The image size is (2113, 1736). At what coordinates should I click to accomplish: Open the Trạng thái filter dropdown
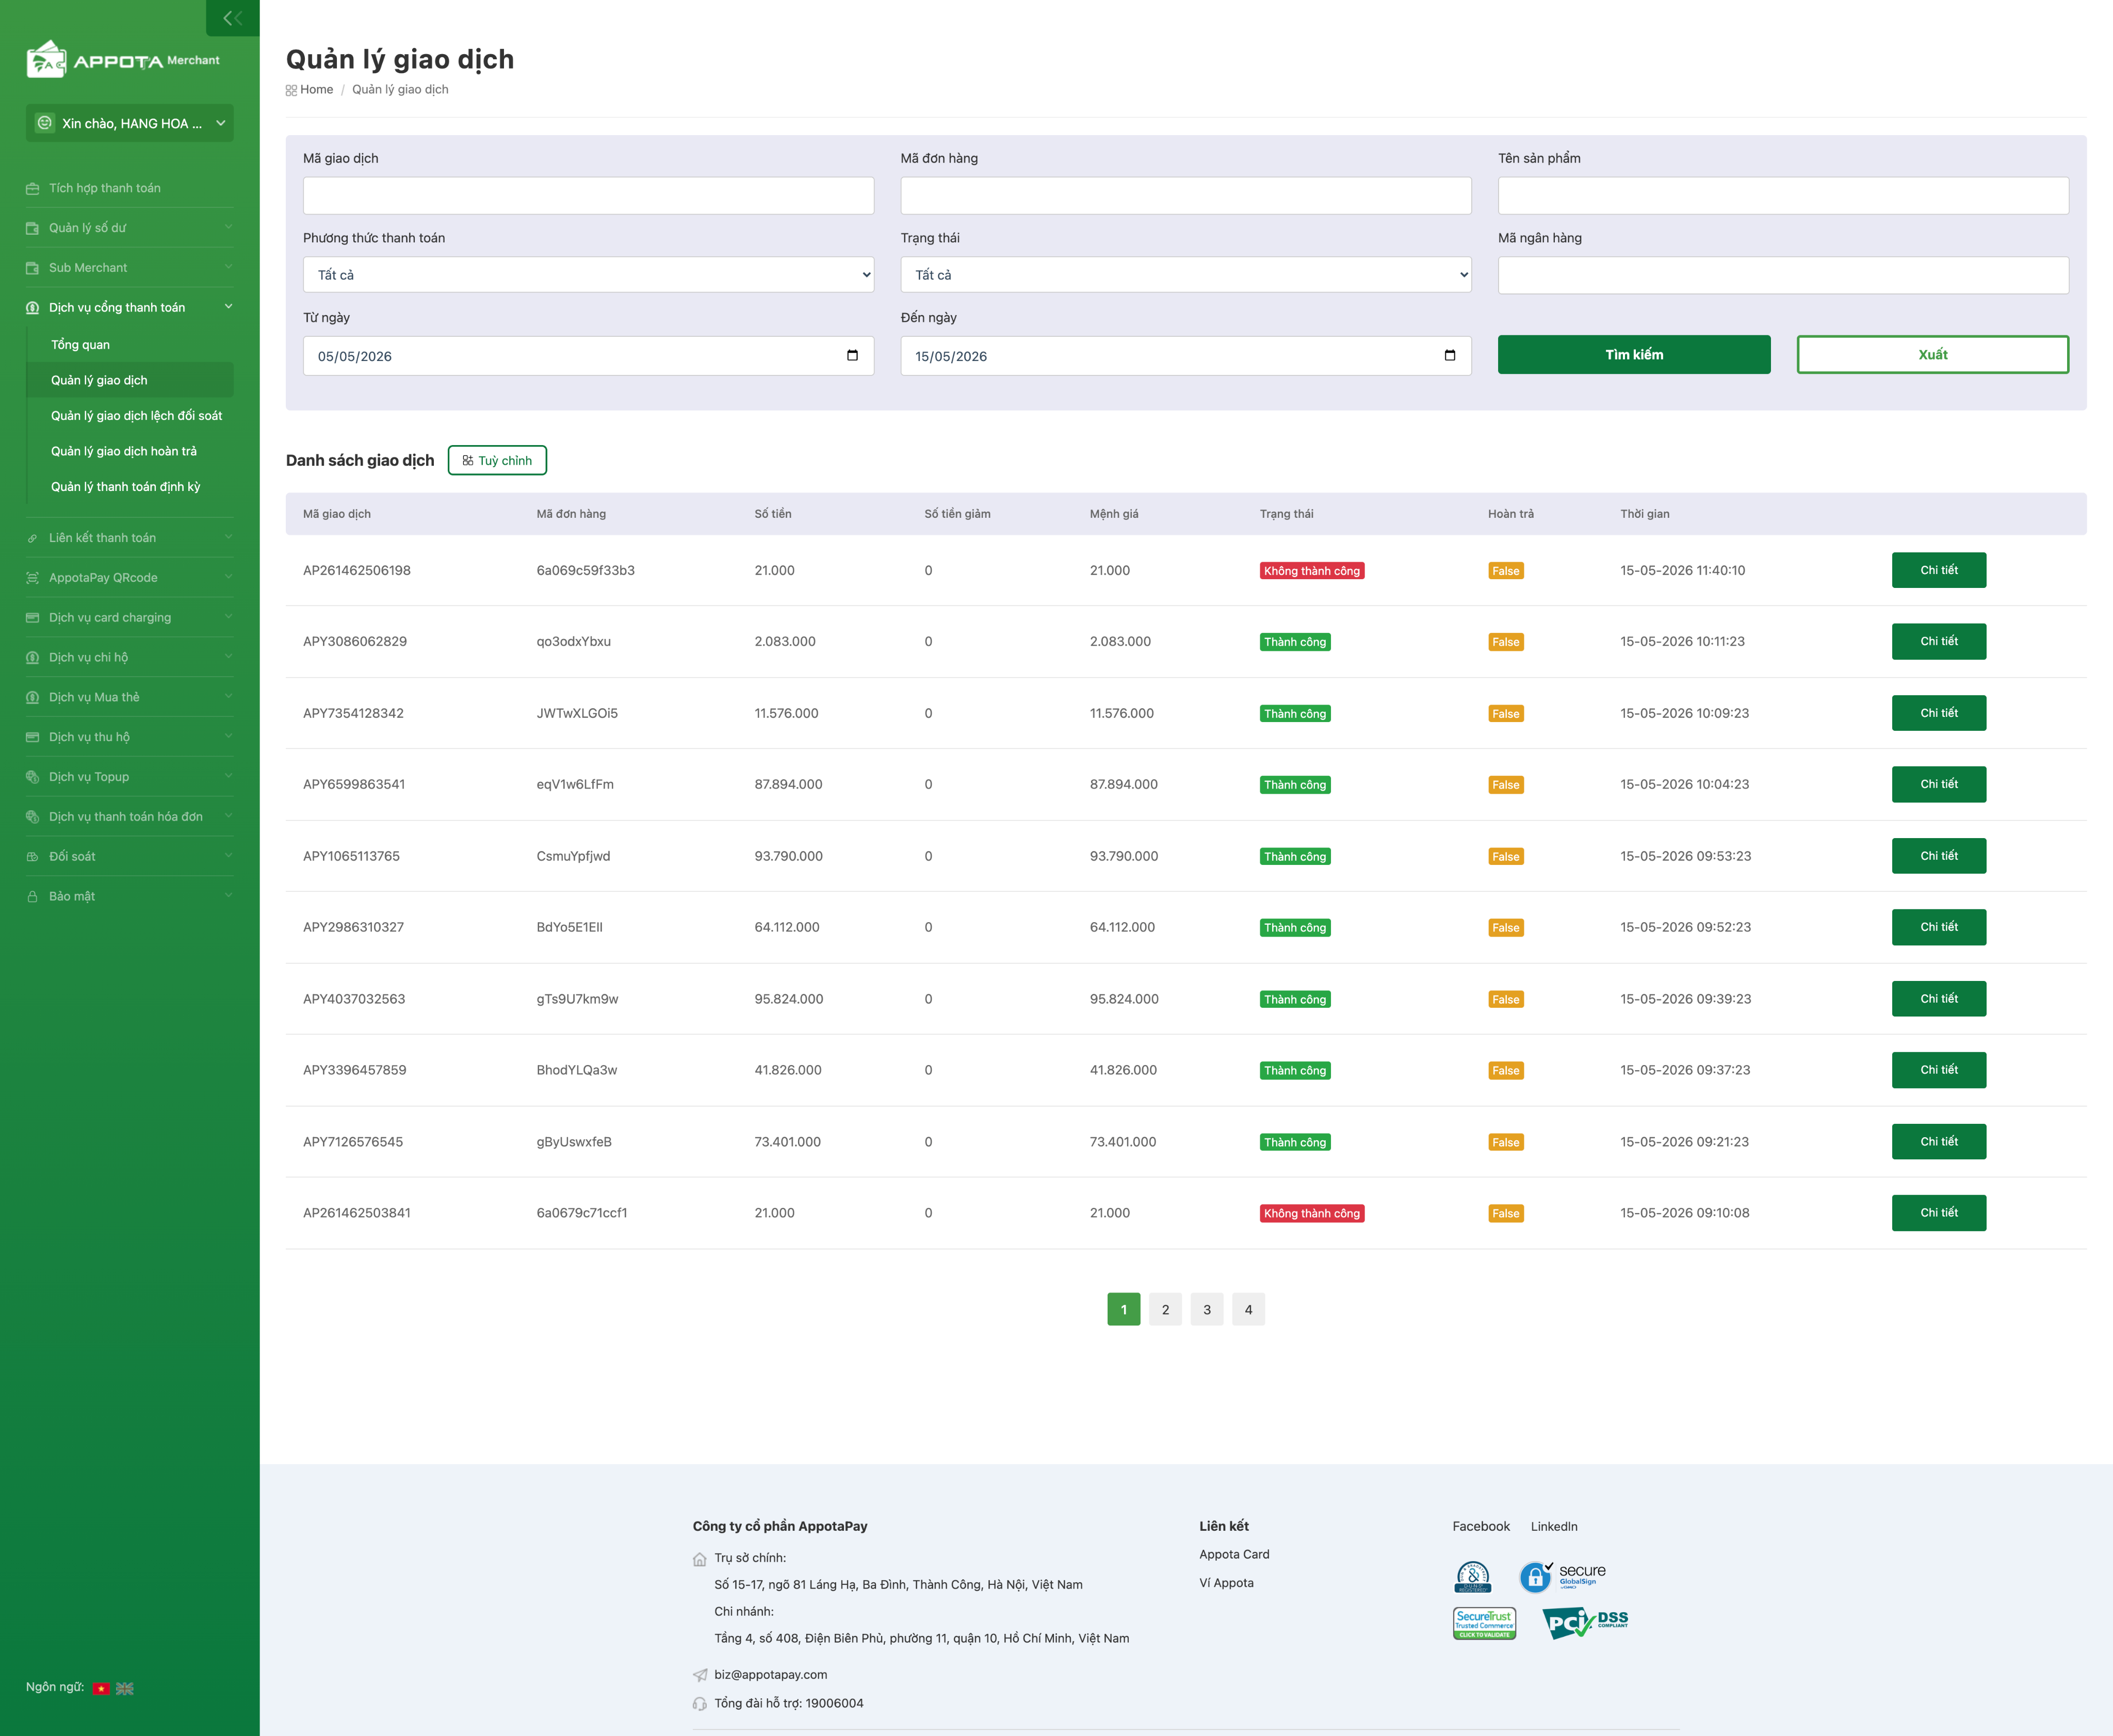pyautogui.click(x=1186, y=275)
